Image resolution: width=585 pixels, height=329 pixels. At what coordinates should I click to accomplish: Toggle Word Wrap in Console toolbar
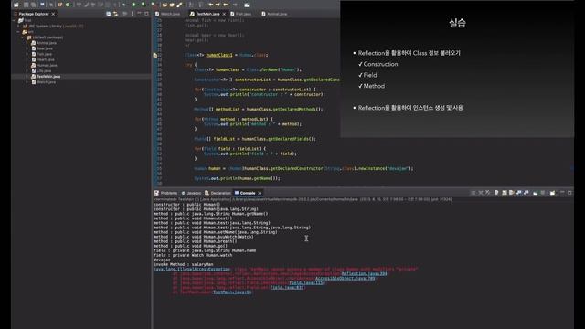coord(512,193)
